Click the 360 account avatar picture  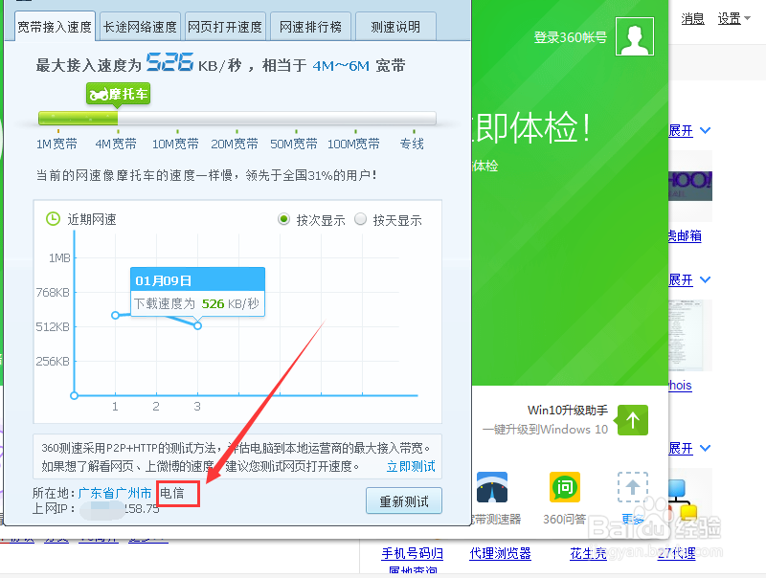(x=634, y=38)
